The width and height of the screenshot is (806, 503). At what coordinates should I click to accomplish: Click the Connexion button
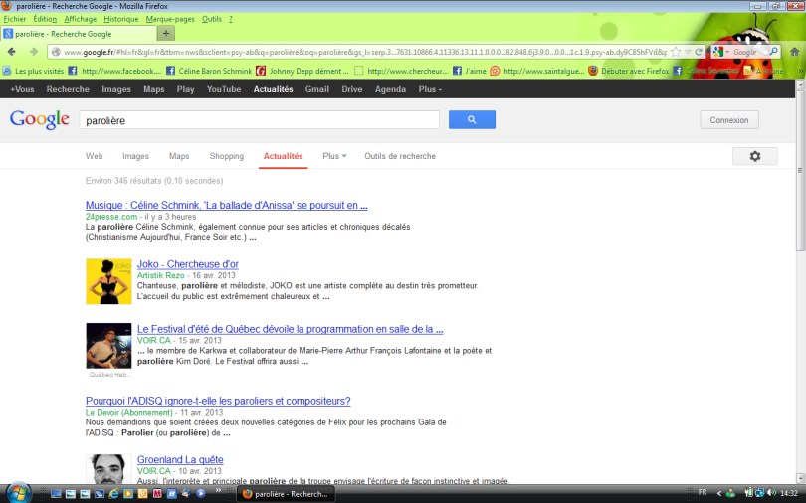point(728,120)
